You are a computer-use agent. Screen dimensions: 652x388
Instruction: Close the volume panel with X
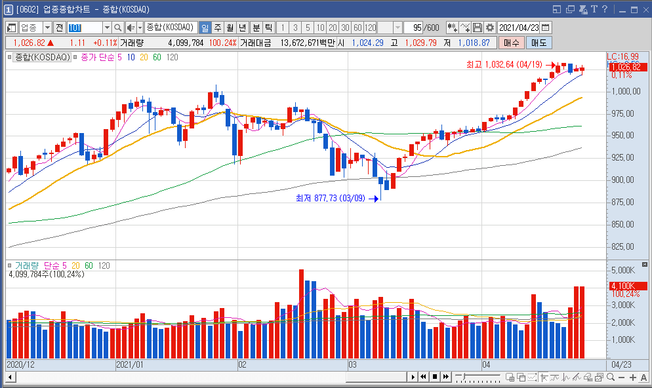coord(645,265)
